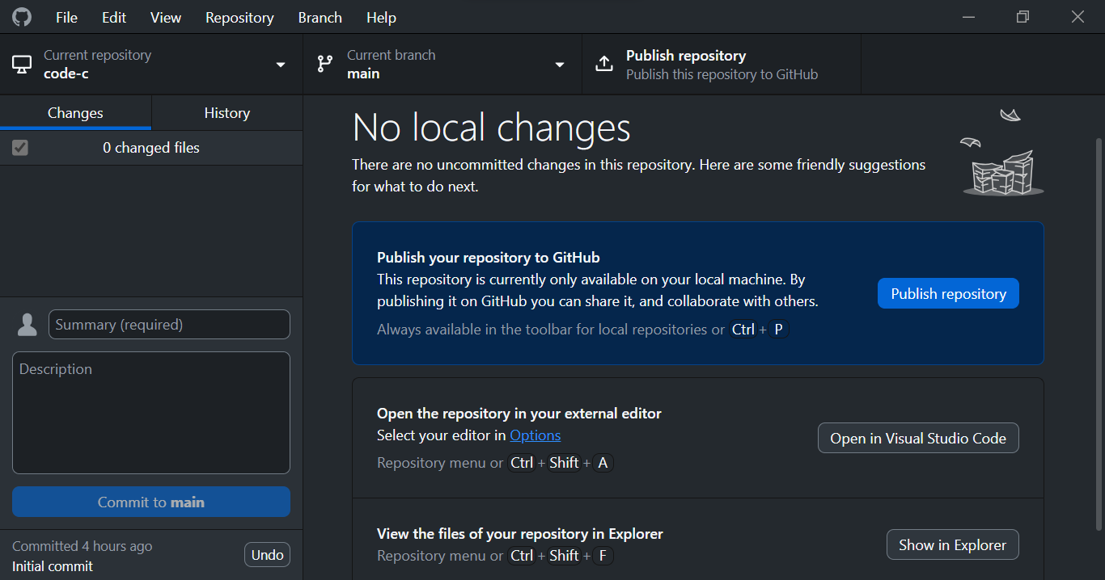Open the Options link
This screenshot has height=580, width=1105.
click(x=535, y=435)
